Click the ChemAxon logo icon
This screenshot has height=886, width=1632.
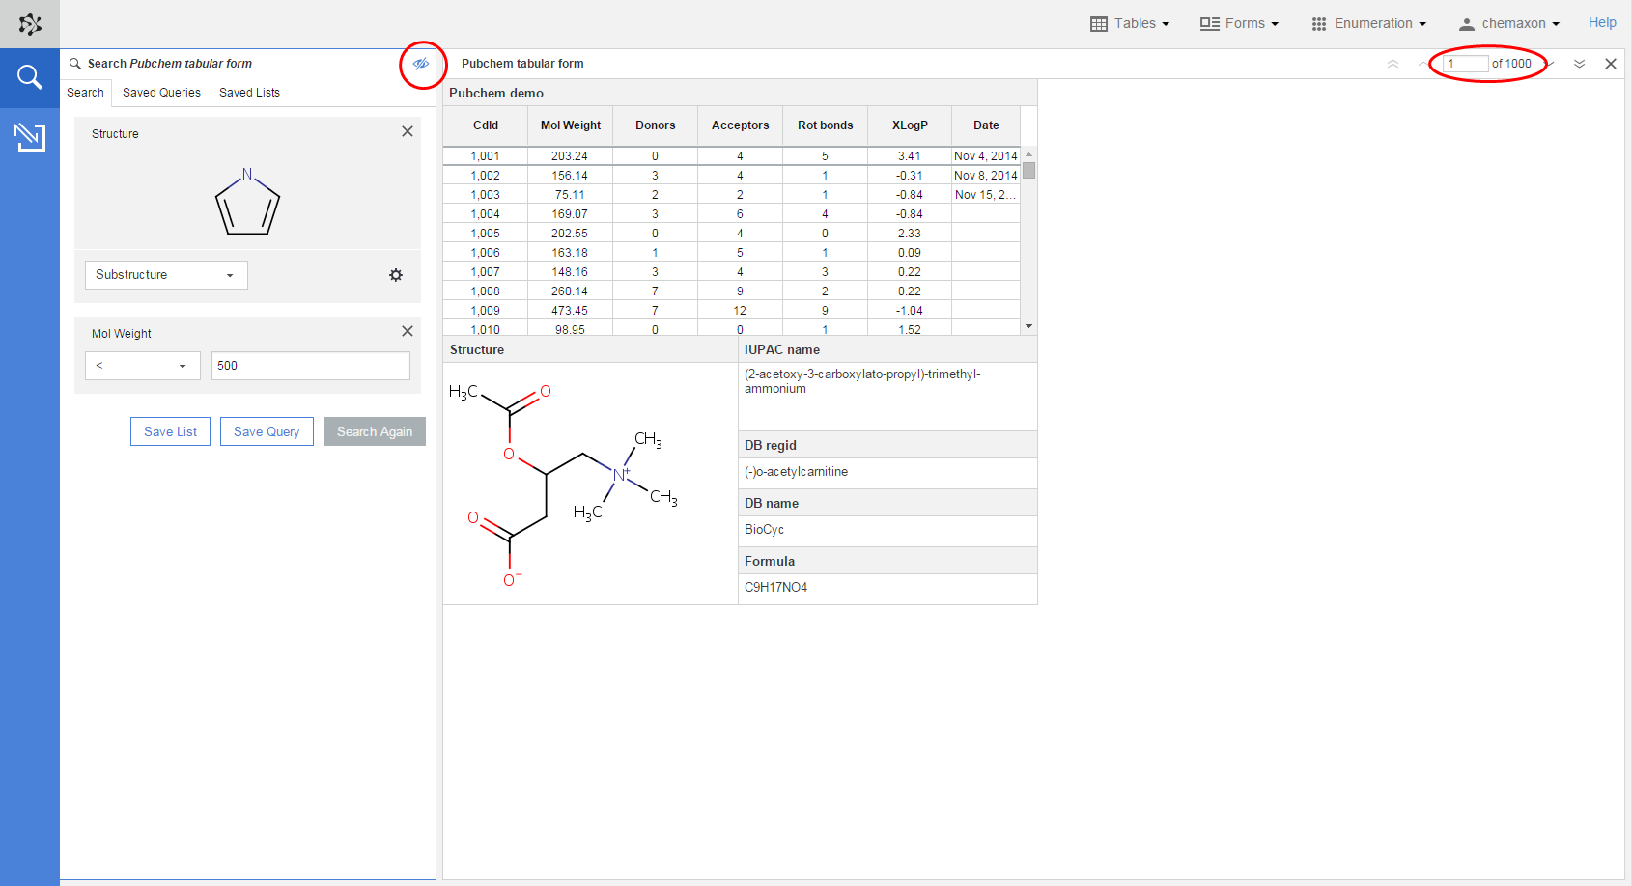(x=30, y=24)
